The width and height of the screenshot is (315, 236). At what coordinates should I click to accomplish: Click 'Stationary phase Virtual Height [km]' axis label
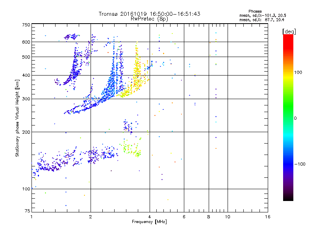pyautogui.click(x=17, y=118)
